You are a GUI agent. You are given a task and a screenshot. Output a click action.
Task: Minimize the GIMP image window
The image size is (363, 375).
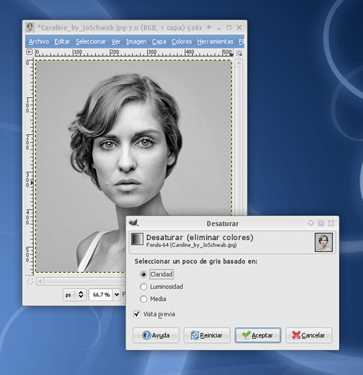tap(219, 28)
